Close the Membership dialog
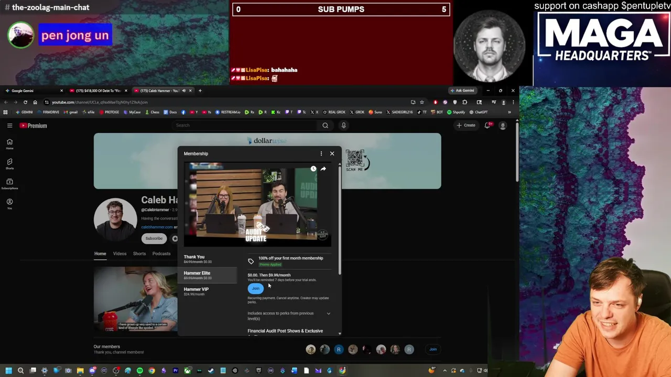This screenshot has width=671, height=377. (332, 153)
